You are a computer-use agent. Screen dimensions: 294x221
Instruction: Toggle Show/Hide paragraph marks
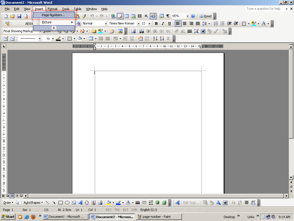tap(168, 16)
